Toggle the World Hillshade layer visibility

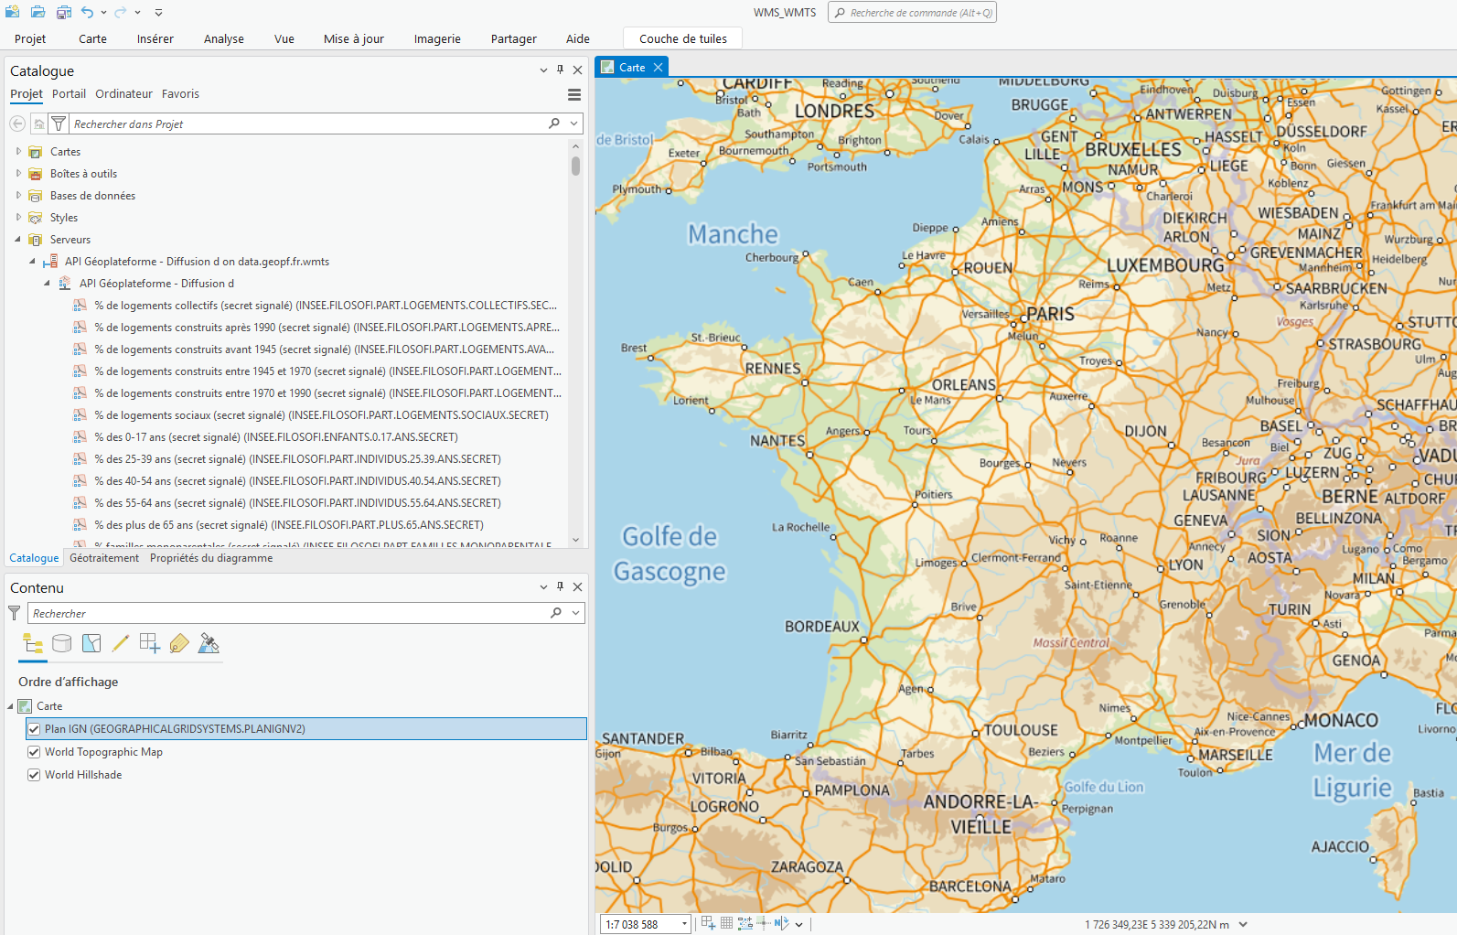coord(34,775)
